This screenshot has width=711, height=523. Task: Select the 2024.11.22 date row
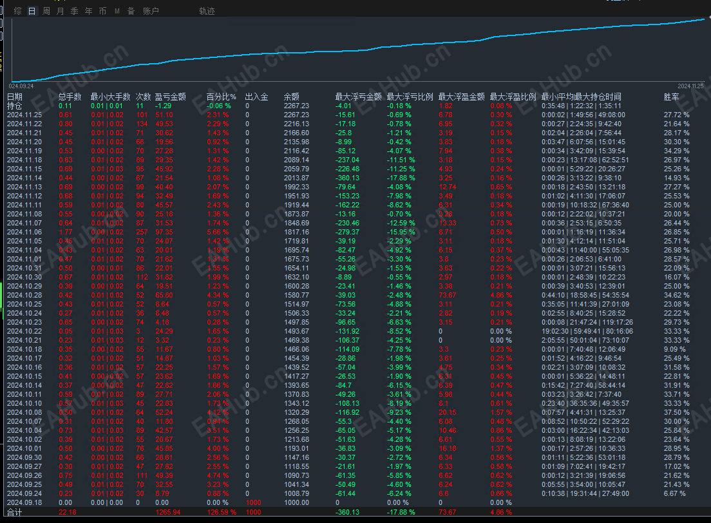click(x=24, y=124)
